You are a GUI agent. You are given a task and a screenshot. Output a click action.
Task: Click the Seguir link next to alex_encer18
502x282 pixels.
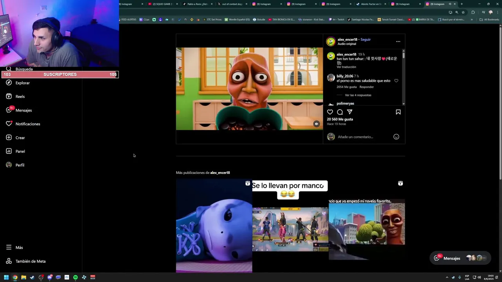[366, 40]
